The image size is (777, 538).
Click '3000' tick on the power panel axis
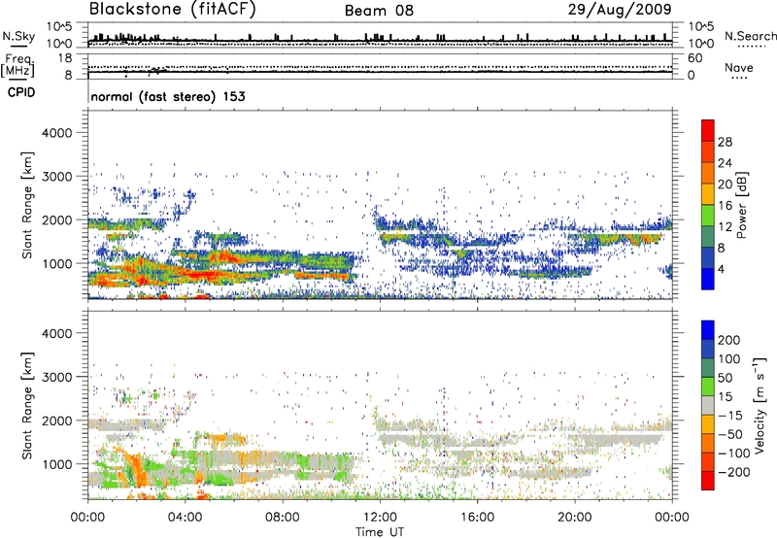click(x=57, y=177)
